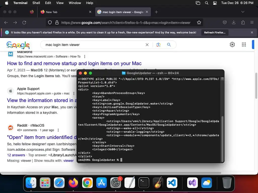Viewport: 258px width, 193px height.
Task: Open Trash from the Dock
Action: pos(227,183)
